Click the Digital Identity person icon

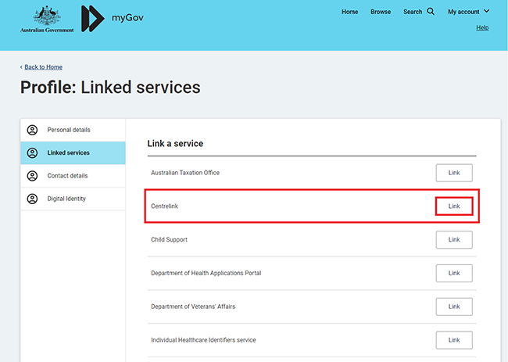click(x=32, y=199)
